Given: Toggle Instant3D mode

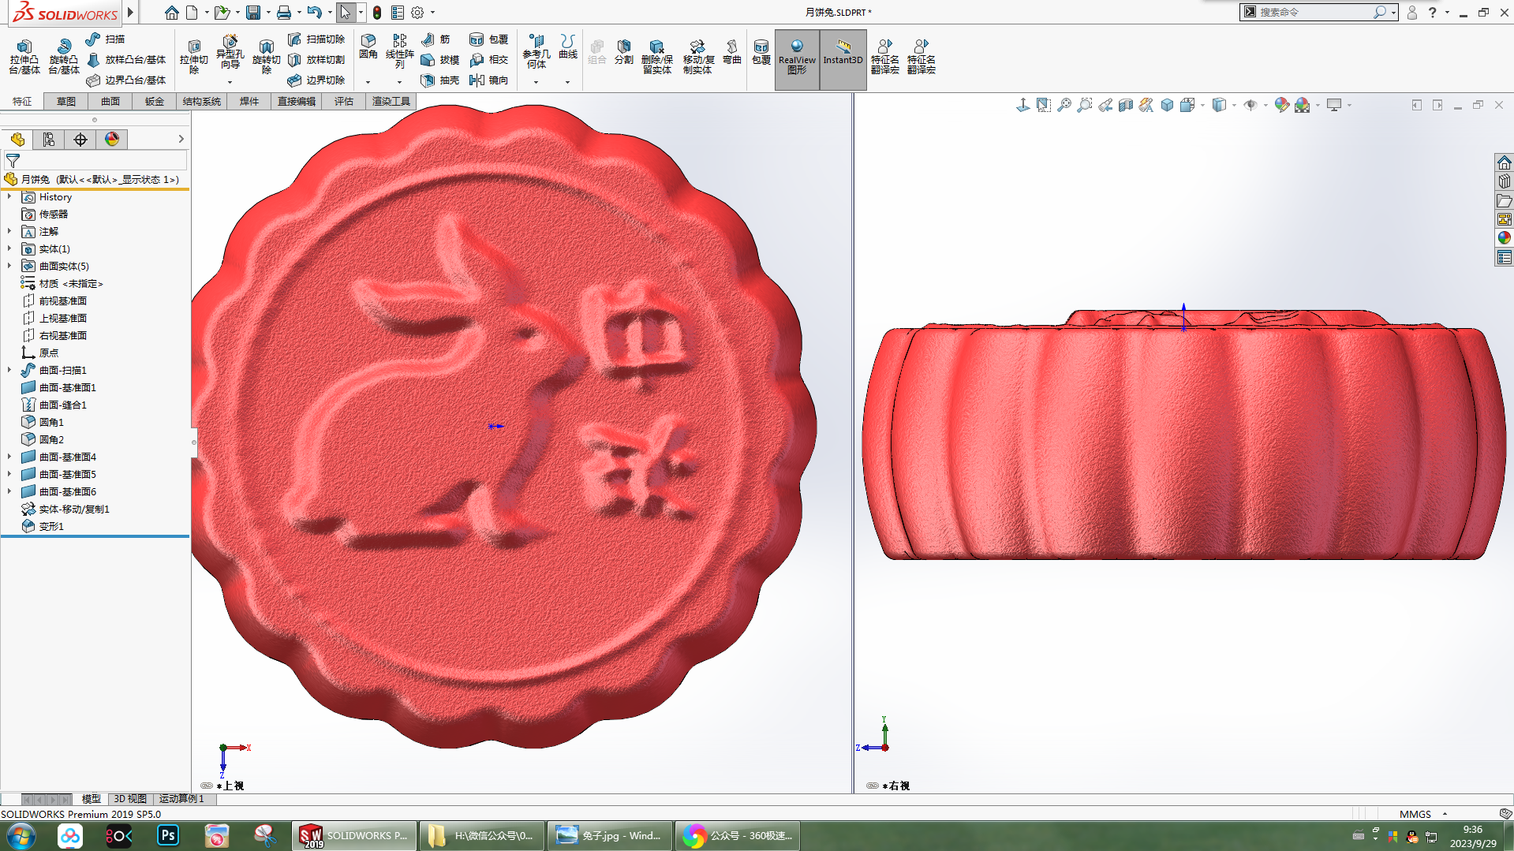Looking at the screenshot, I should click(x=843, y=58).
